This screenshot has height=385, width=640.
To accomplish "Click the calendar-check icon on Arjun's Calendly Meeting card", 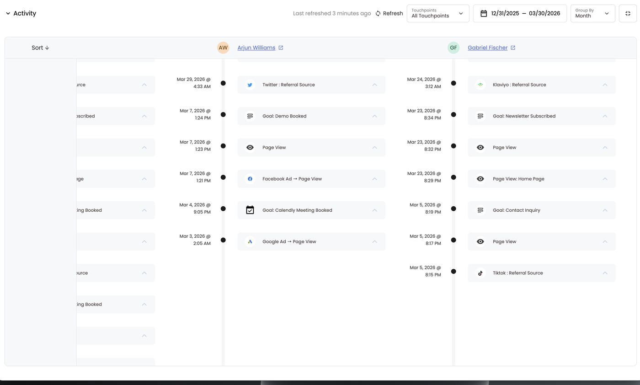I will point(250,210).
